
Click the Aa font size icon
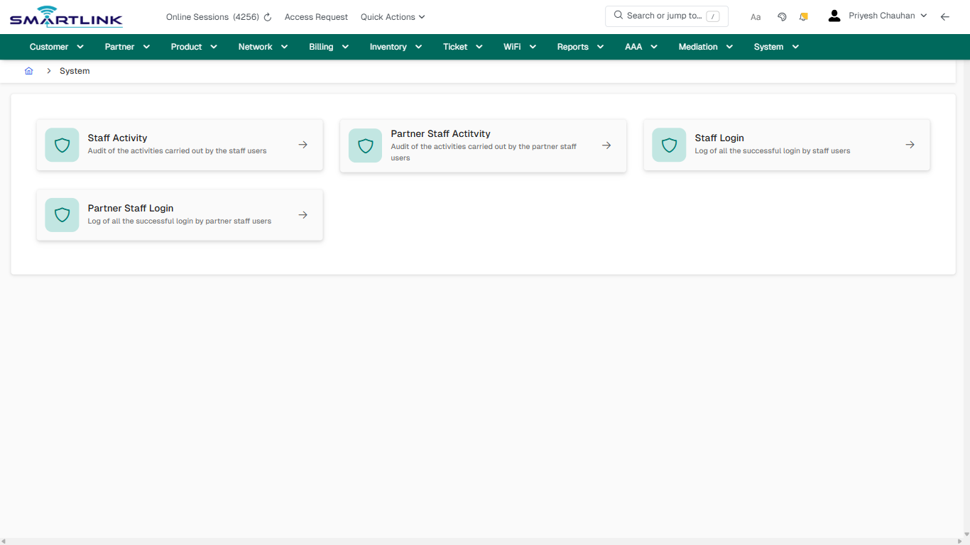click(x=755, y=16)
